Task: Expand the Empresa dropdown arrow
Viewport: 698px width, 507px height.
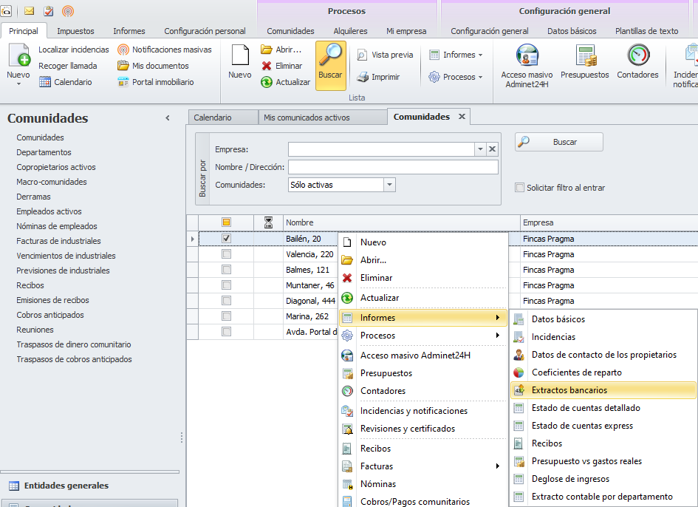Action: pos(480,149)
